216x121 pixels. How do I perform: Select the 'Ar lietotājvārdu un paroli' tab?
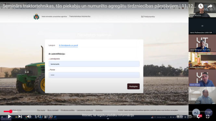[69, 45]
